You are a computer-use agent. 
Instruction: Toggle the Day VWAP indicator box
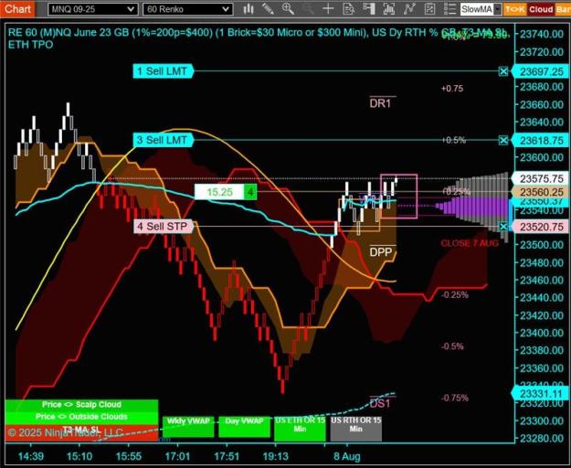(244, 427)
